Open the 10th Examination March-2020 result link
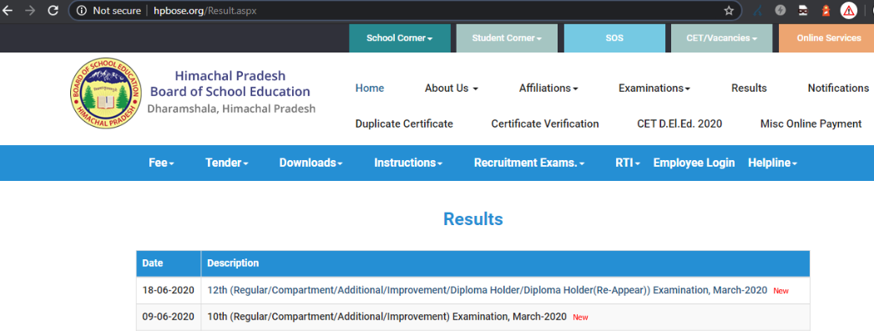This screenshot has width=874, height=331. 386,317
